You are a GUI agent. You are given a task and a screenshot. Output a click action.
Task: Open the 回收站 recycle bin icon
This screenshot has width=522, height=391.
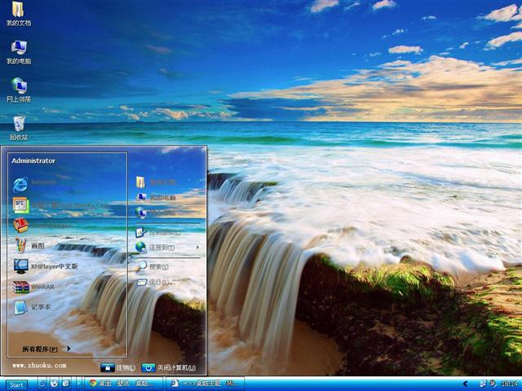tap(18, 125)
